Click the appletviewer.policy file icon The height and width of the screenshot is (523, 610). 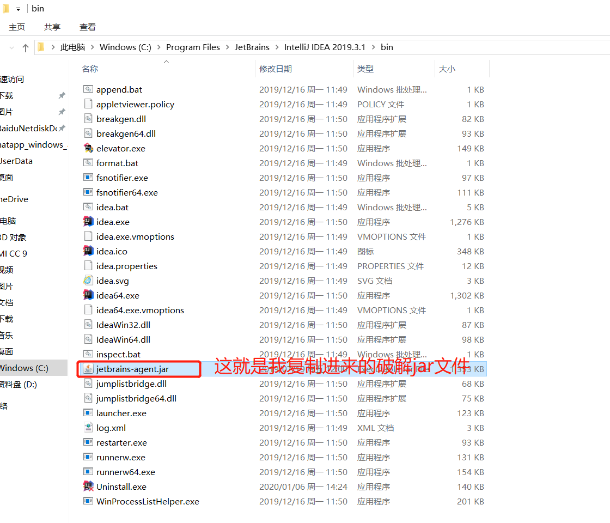[88, 104]
